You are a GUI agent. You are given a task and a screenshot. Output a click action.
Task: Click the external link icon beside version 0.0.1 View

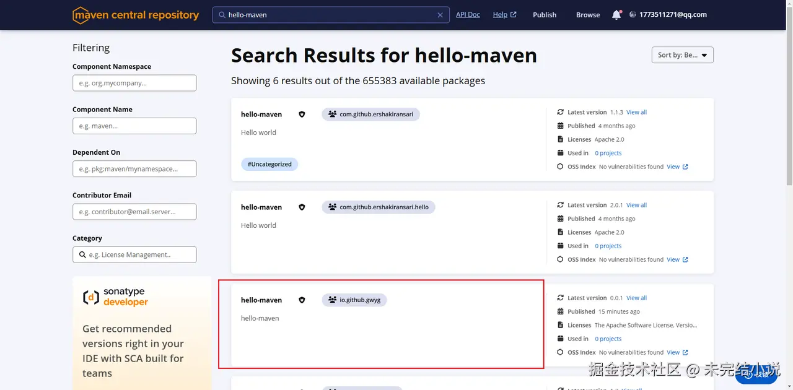click(685, 352)
